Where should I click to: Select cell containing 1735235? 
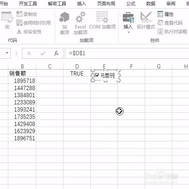point(22,116)
